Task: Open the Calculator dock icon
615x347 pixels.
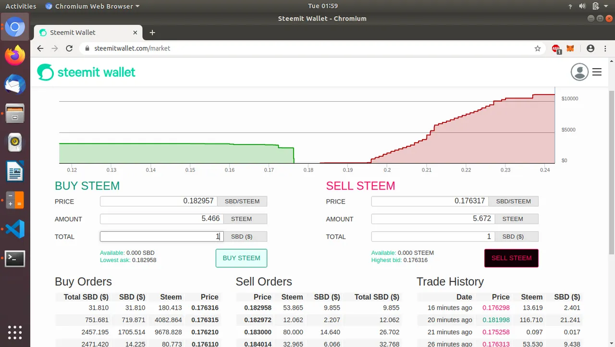Action: (x=15, y=200)
